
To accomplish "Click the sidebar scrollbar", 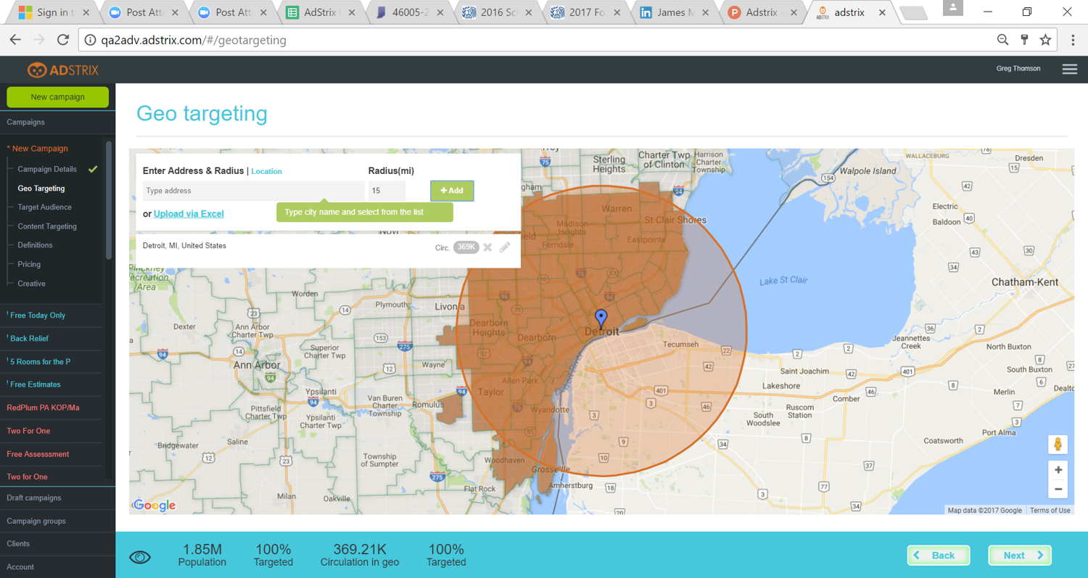I will click(109, 199).
